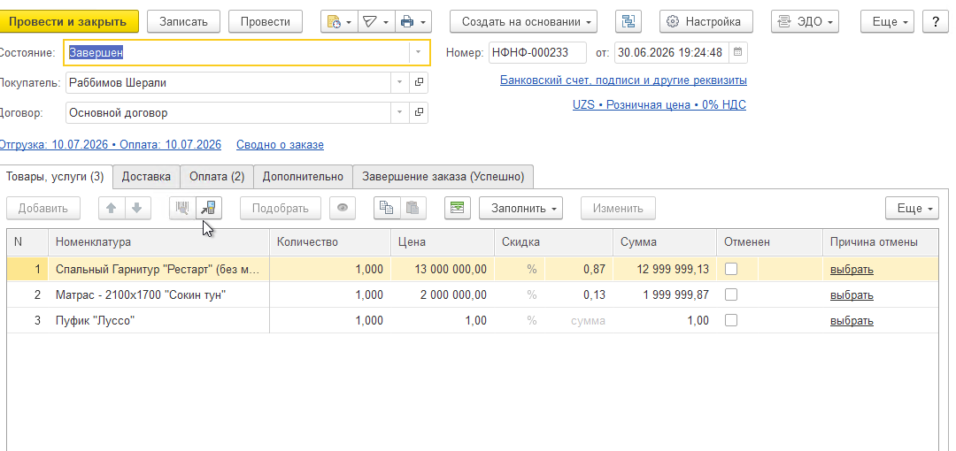The image size is (956, 451).
Task: Click выбрать link in Спальный Гарнитур row
Action: click(x=852, y=270)
